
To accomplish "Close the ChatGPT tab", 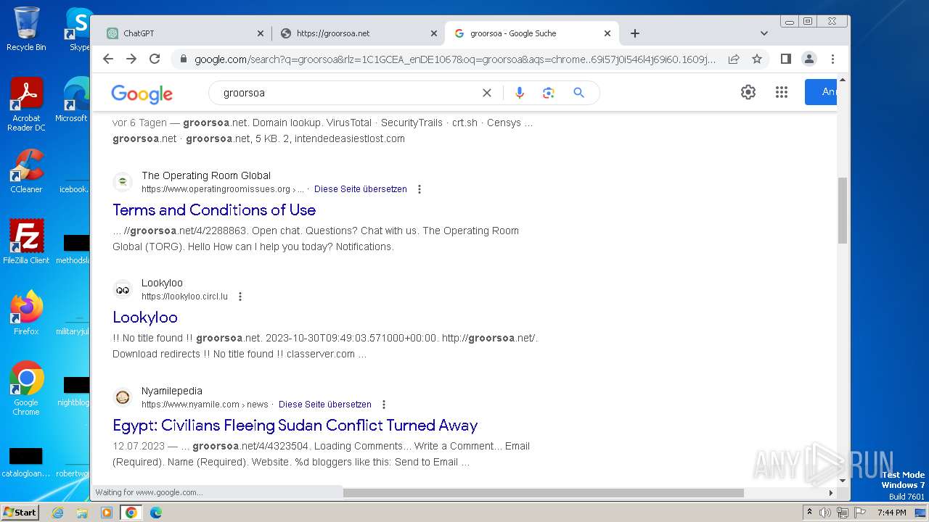I will tap(261, 33).
